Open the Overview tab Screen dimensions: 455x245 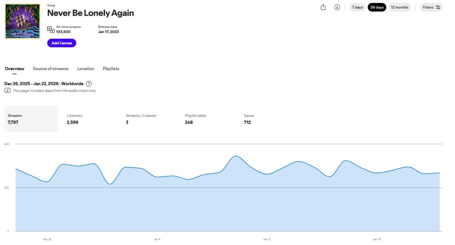pyautogui.click(x=14, y=68)
